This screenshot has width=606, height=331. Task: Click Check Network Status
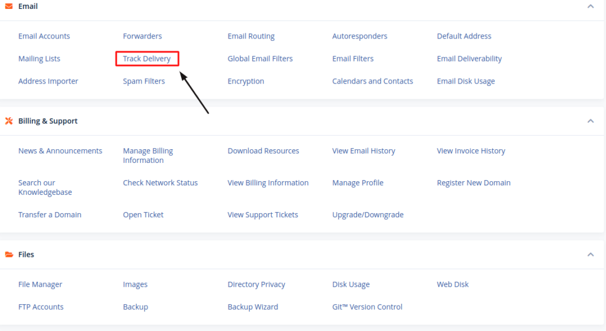point(160,182)
